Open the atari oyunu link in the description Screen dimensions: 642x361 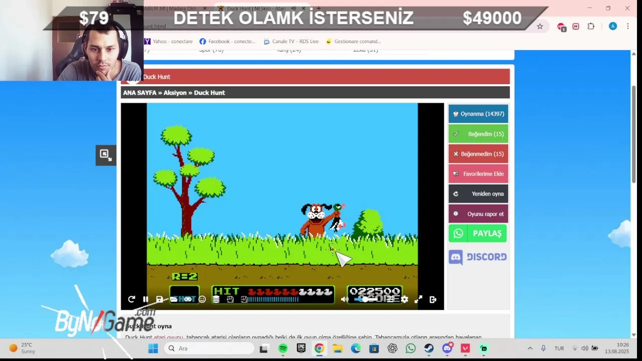point(169,337)
